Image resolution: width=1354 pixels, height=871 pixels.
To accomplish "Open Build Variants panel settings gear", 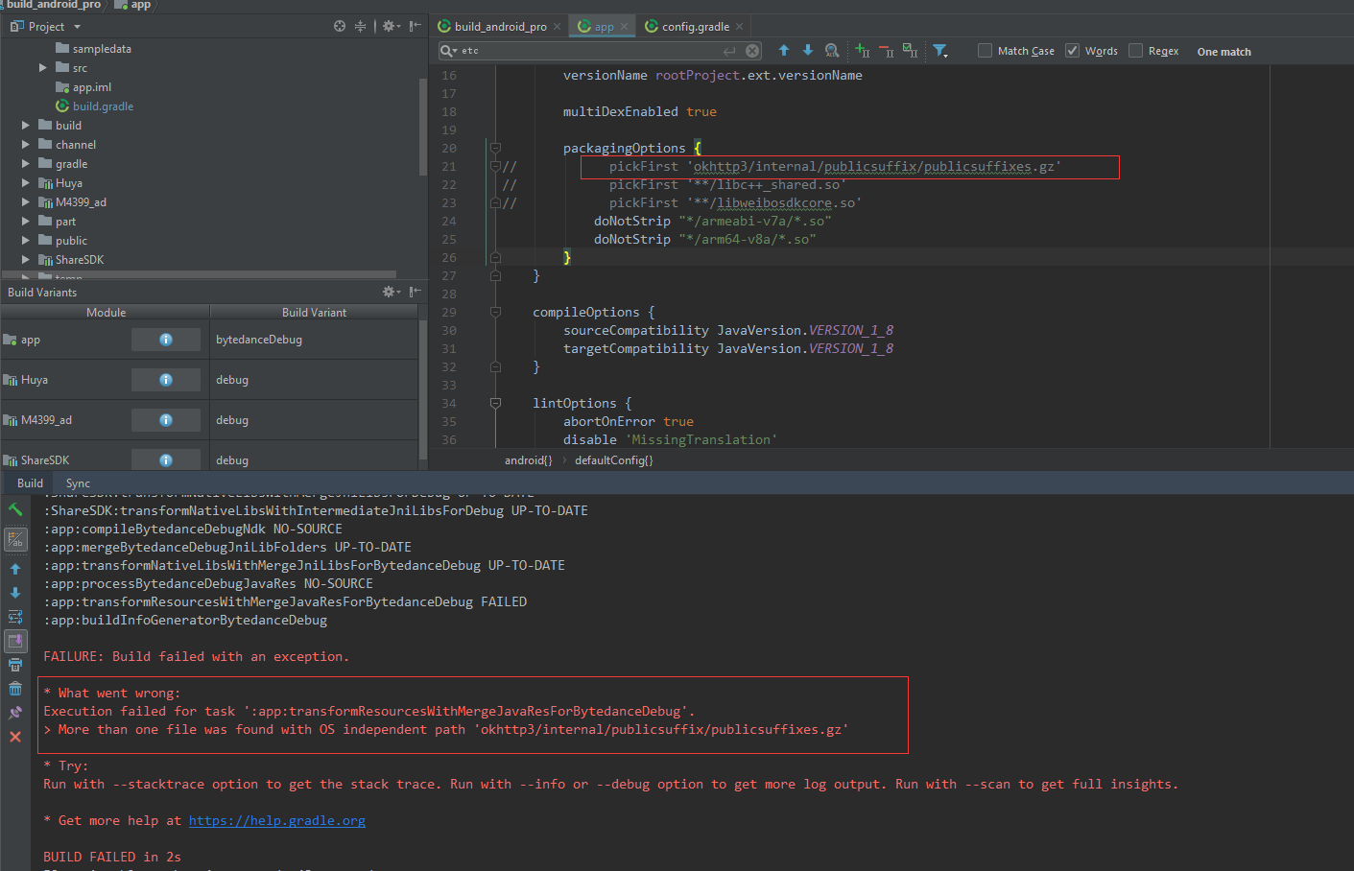I will [x=391, y=292].
